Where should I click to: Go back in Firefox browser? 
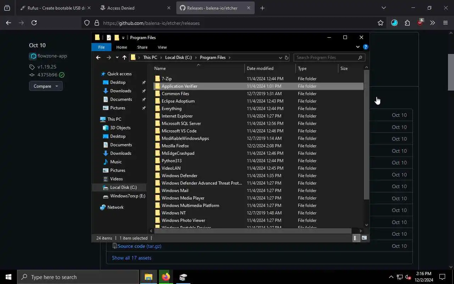point(9,23)
